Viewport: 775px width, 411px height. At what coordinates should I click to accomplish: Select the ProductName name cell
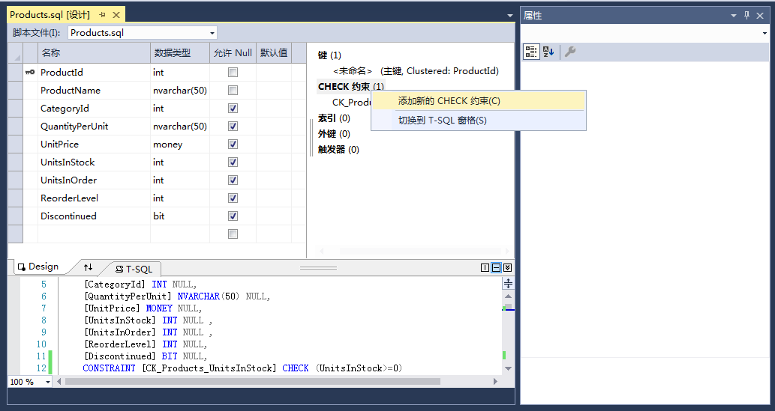(94, 91)
